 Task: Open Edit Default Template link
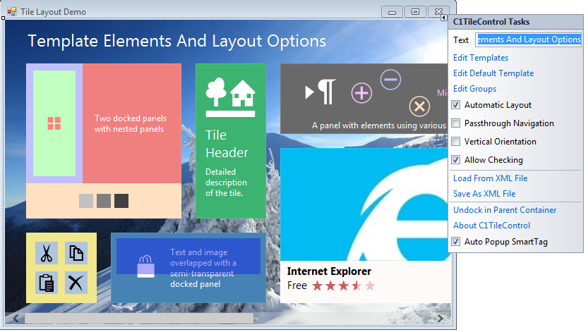(x=493, y=73)
